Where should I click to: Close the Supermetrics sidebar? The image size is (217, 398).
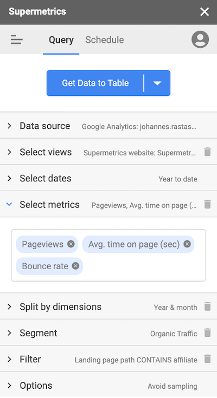coord(205,12)
